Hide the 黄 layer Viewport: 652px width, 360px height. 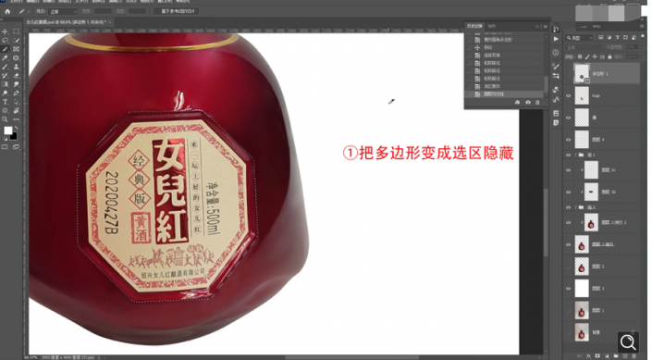[x=569, y=118]
